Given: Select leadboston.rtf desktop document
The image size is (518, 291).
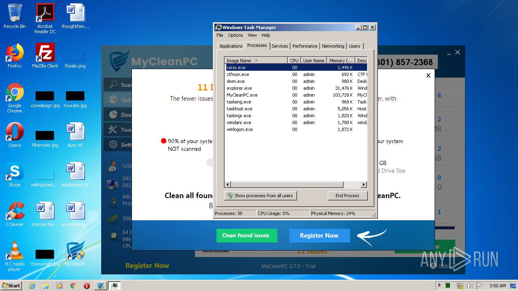Looking at the screenshot, I should click(75, 175).
